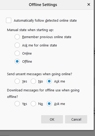Choose No for downloading messages when going offline
The width and height of the screenshot is (95, 136).
(x=33, y=104)
